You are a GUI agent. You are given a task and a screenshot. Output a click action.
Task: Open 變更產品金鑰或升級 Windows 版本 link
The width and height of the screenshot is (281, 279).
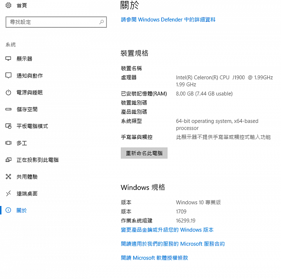(167, 230)
